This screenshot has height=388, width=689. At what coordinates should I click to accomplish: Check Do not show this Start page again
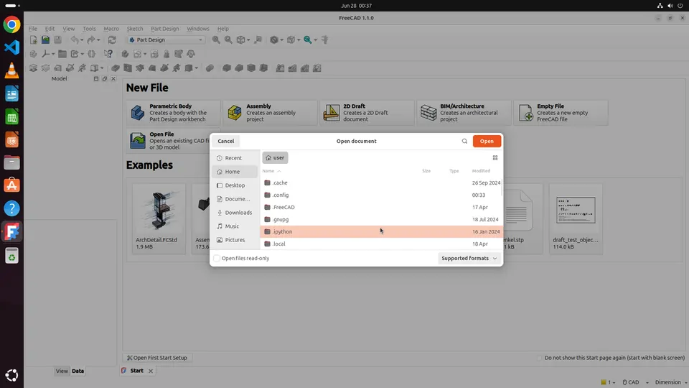pyautogui.click(x=540, y=358)
